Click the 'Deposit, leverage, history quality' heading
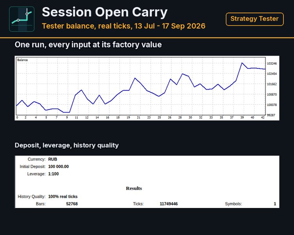This screenshot has height=235, width=294. point(67,145)
